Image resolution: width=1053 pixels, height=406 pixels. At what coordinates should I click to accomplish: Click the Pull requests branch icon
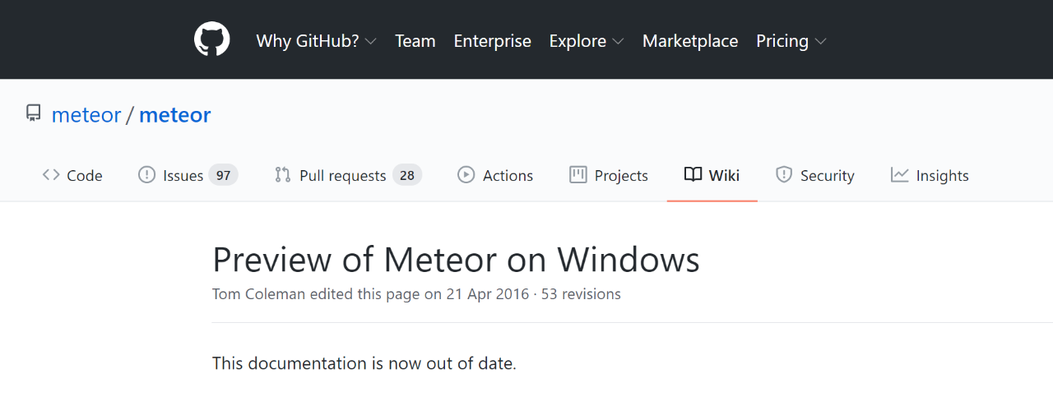coord(283,174)
